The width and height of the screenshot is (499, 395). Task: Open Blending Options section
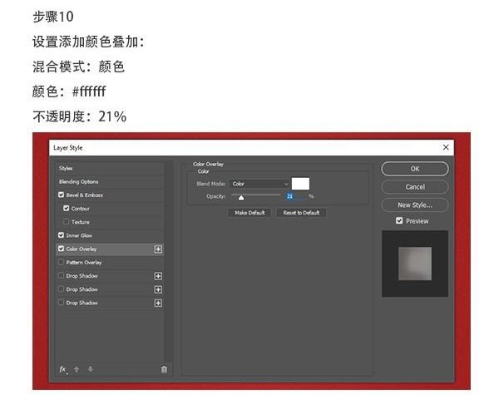(x=78, y=181)
